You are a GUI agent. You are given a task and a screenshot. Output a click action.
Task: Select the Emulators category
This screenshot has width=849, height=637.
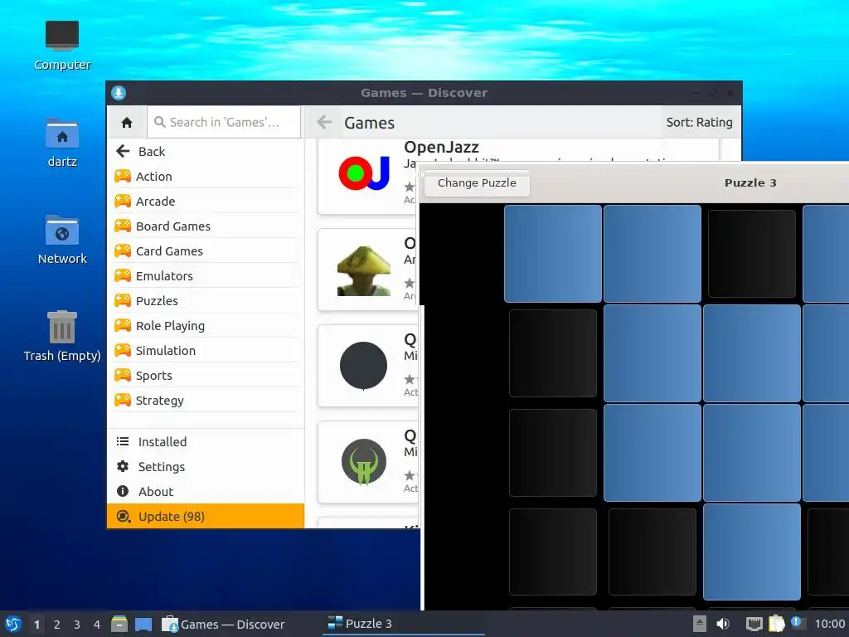[206, 275]
